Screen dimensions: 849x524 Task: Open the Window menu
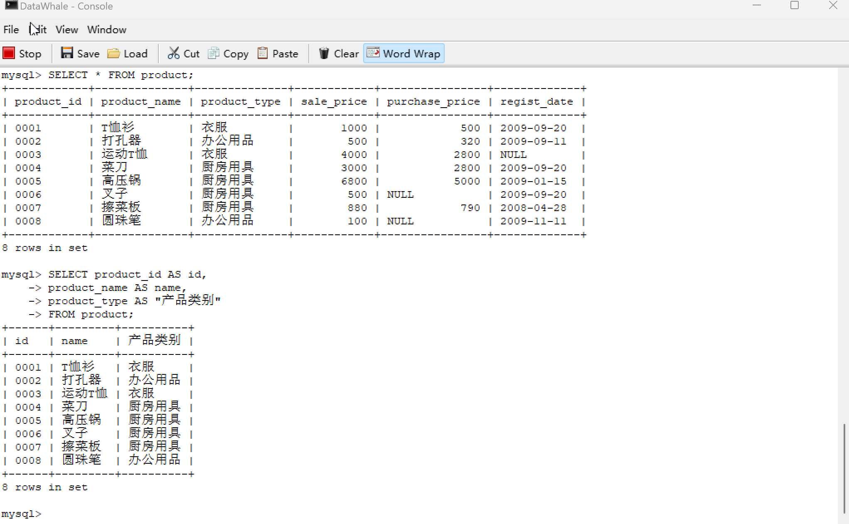107,30
